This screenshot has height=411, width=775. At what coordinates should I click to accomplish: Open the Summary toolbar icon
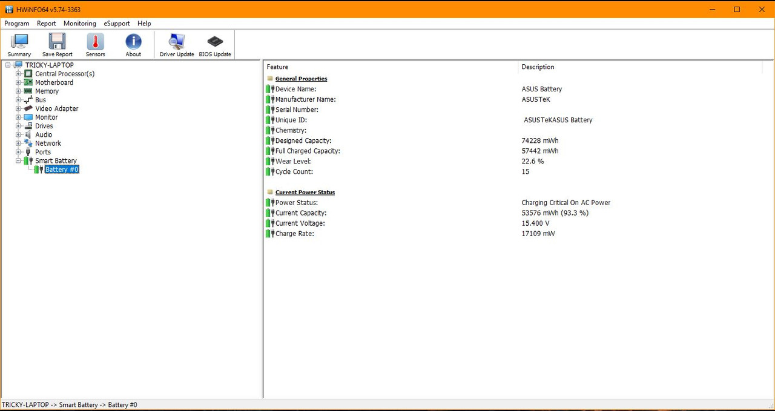[x=19, y=45]
